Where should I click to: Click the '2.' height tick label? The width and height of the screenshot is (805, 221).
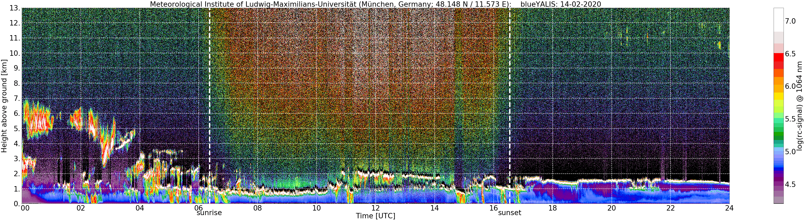[x=17, y=174]
